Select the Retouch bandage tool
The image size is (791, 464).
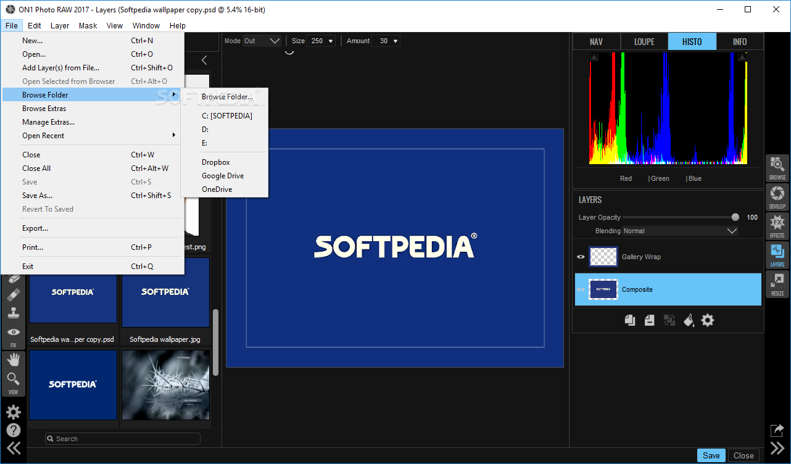click(13, 295)
